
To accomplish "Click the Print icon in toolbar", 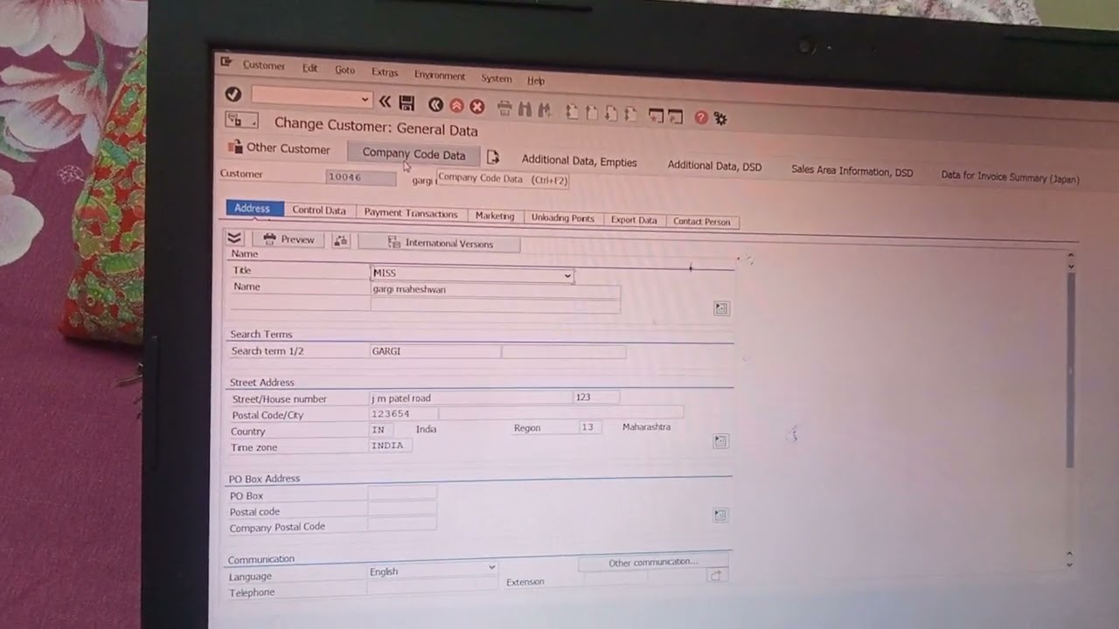I will coord(504,108).
